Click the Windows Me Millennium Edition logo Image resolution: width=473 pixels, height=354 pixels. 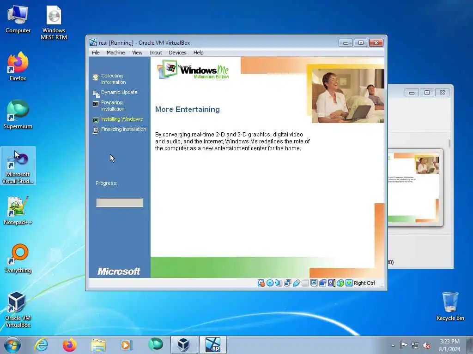pos(193,70)
